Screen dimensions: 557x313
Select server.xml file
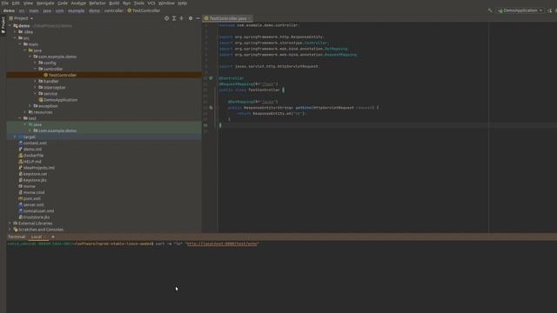(x=31, y=205)
